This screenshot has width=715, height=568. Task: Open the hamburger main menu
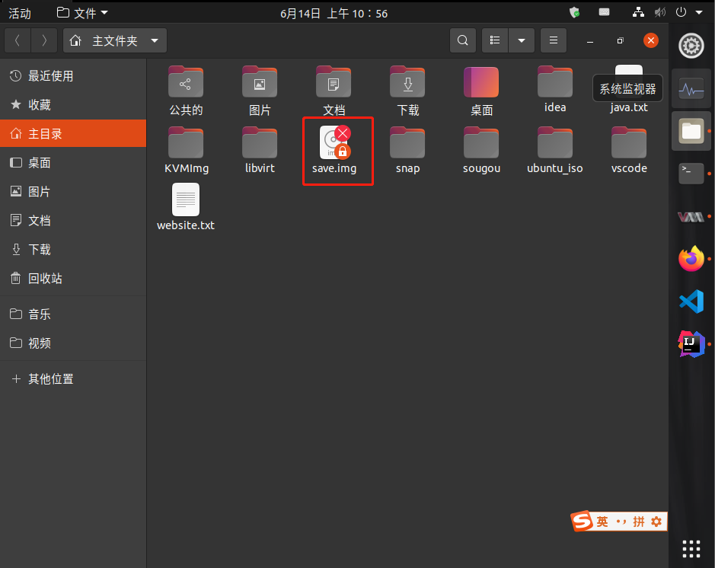[554, 40]
